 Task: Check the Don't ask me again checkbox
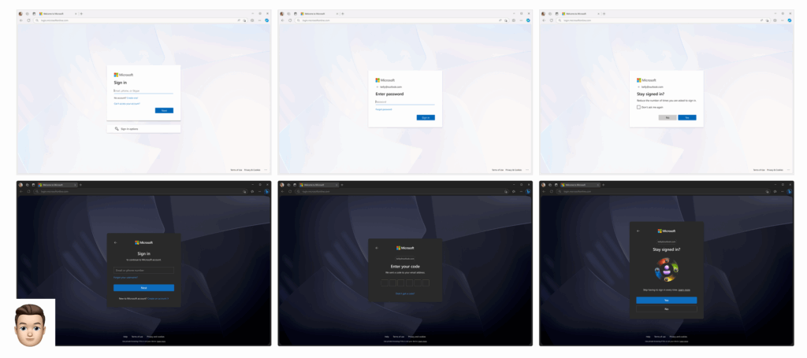coord(638,107)
